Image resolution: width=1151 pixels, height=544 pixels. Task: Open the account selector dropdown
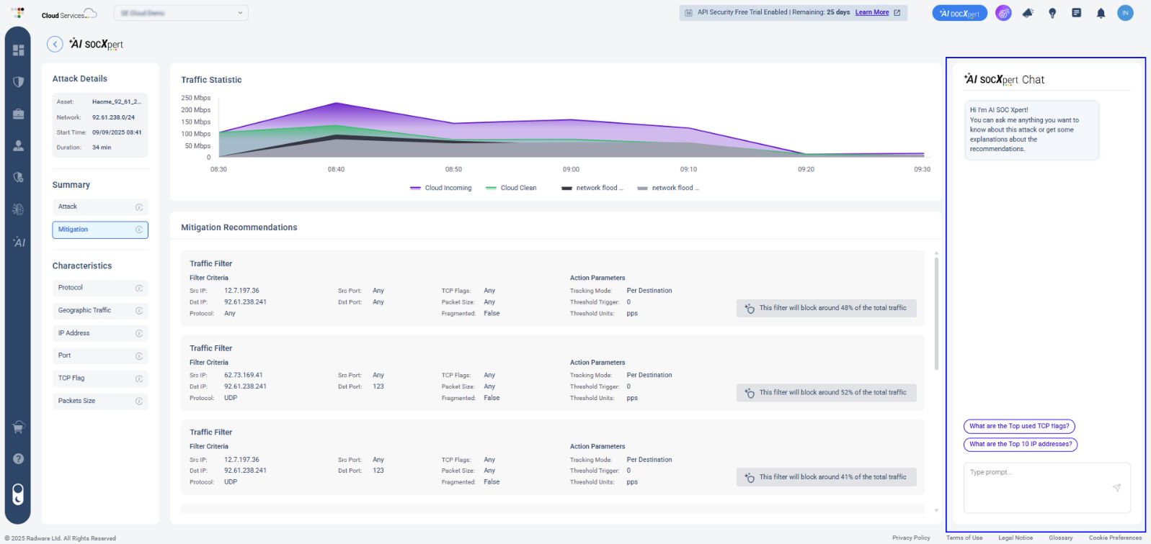click(181, 13)
